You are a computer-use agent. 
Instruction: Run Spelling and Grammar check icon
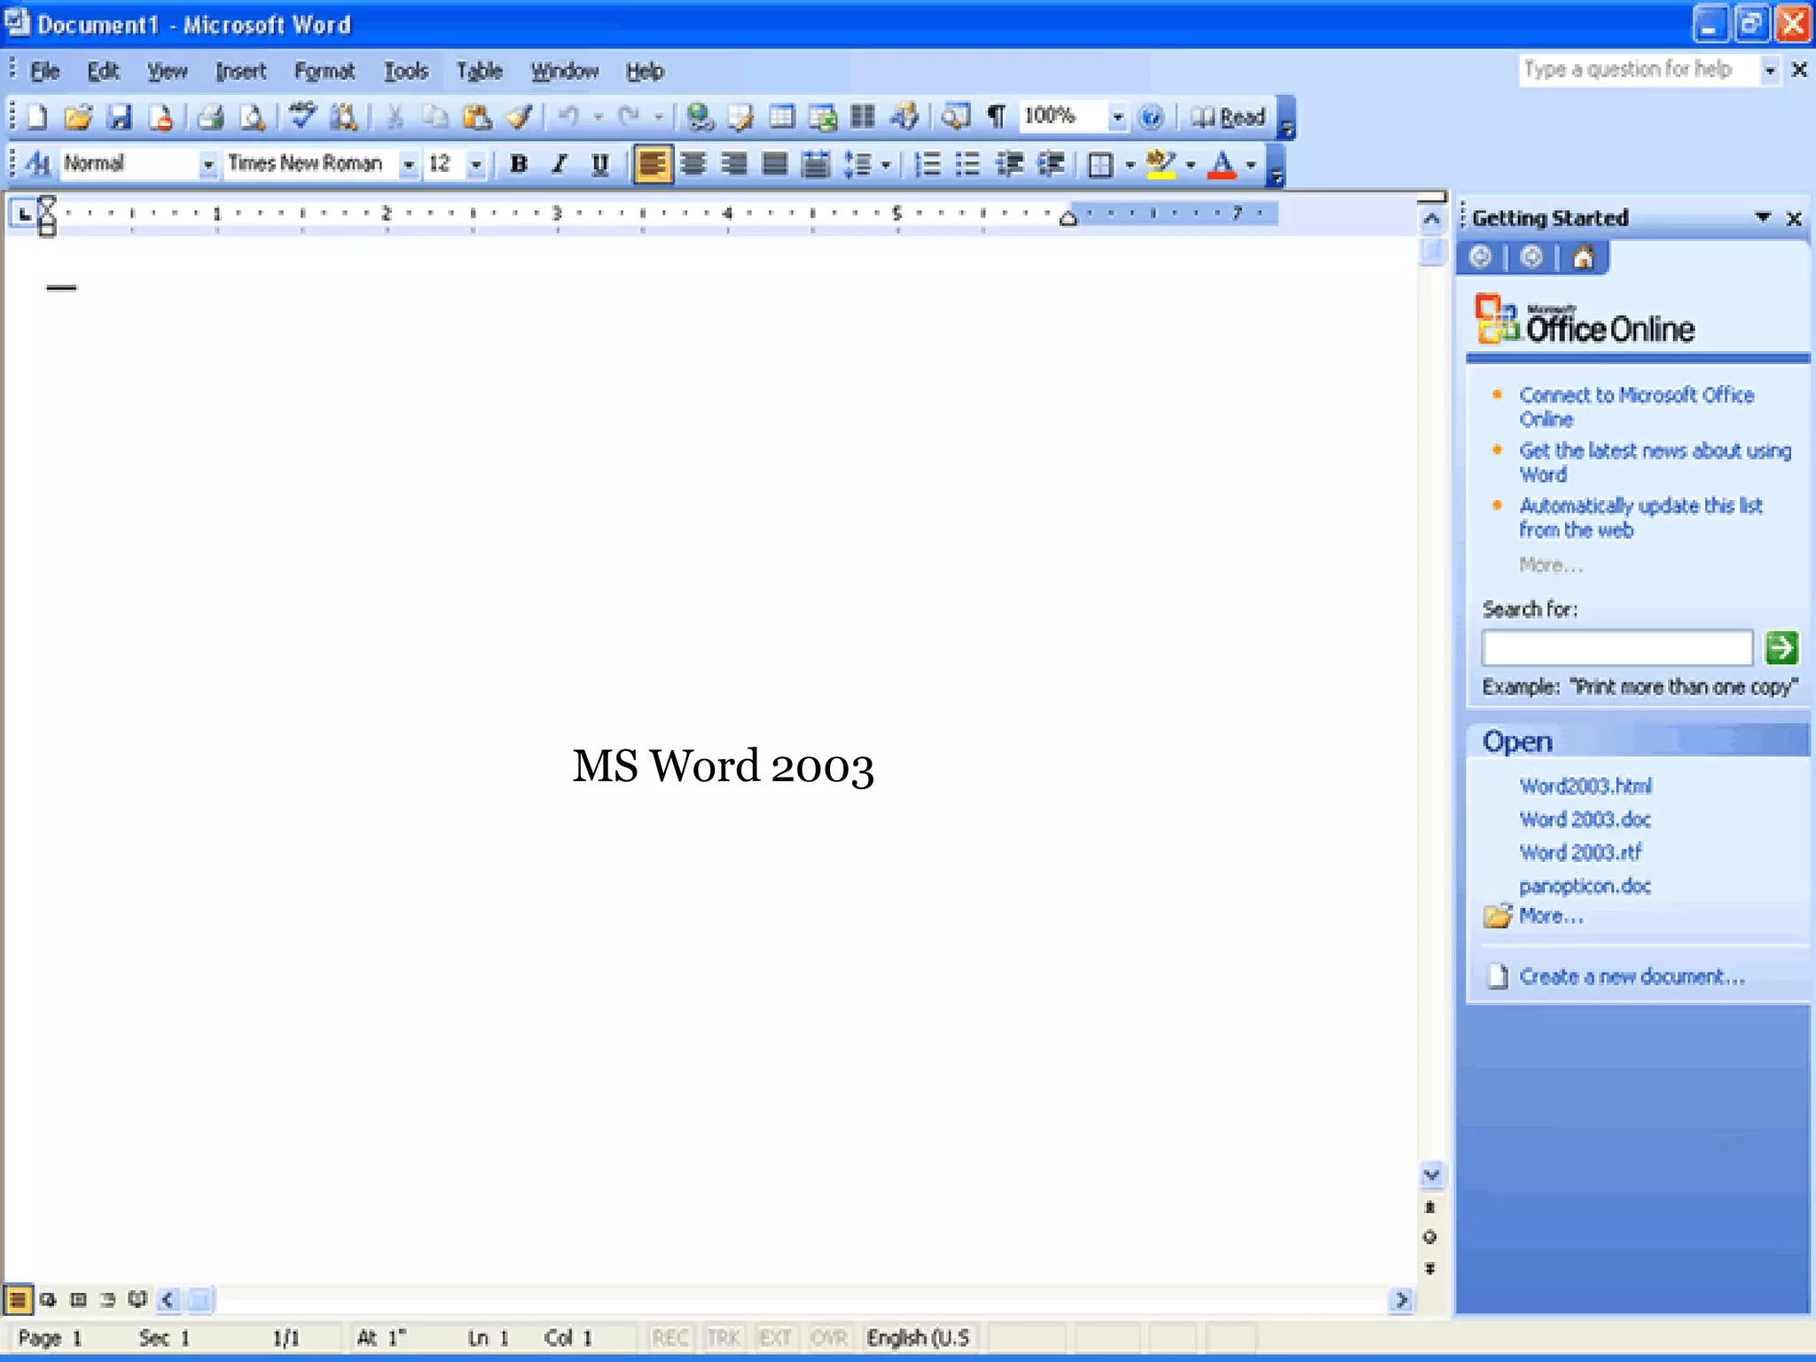point(301,117)
